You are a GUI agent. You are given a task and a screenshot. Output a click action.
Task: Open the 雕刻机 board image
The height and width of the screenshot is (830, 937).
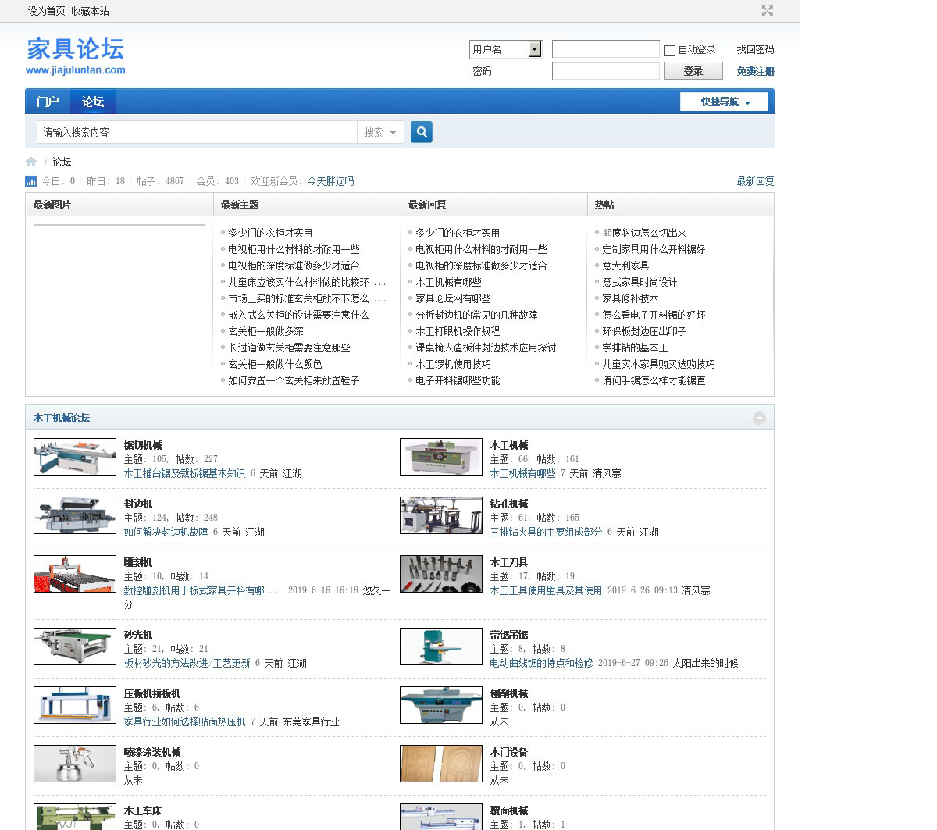point(75,574)
